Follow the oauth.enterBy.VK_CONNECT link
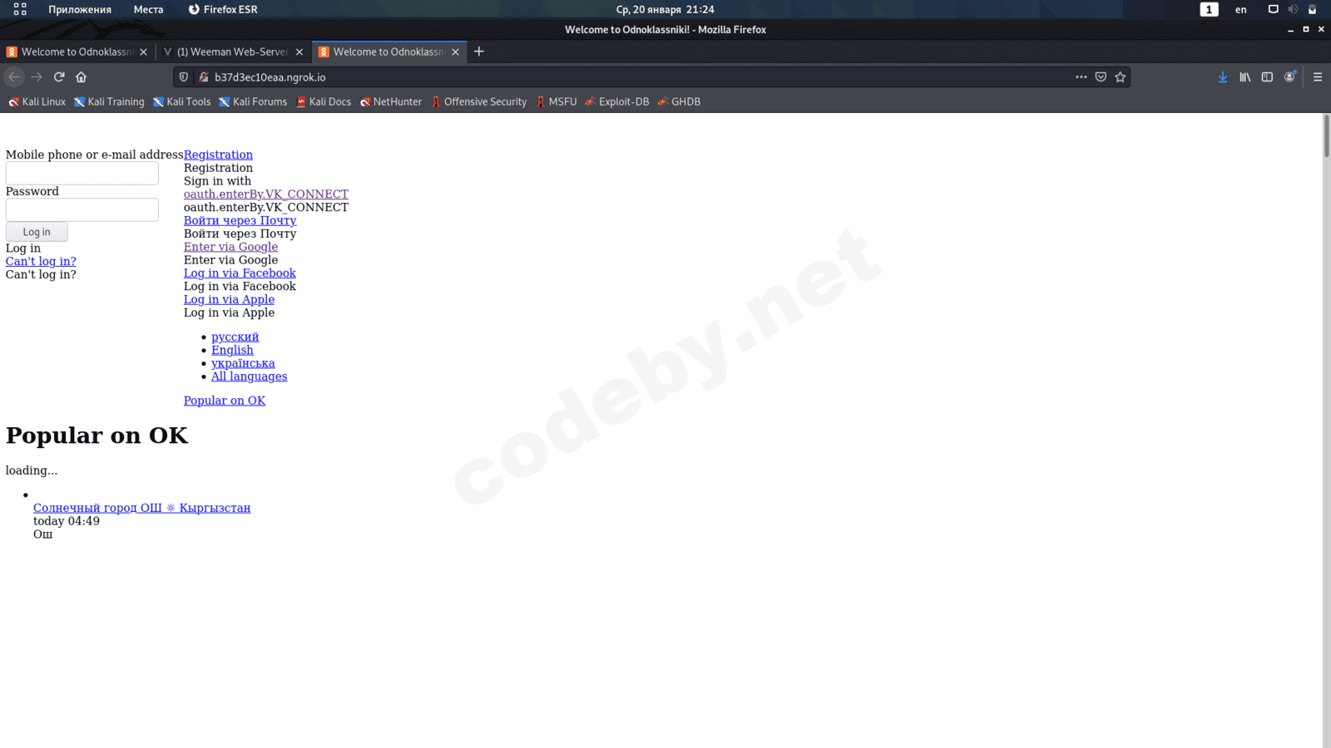 click(266, 194)
